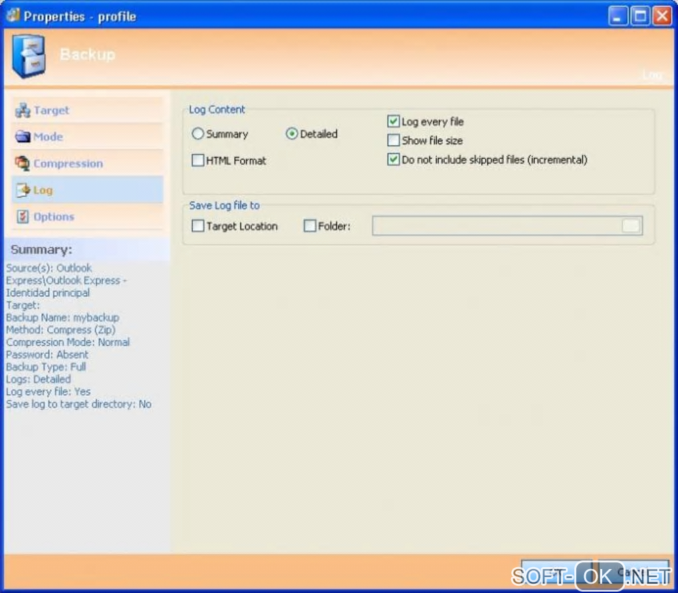Check Target Location for log file
Viewport: 678px width, 593px height.
[197, 226]
